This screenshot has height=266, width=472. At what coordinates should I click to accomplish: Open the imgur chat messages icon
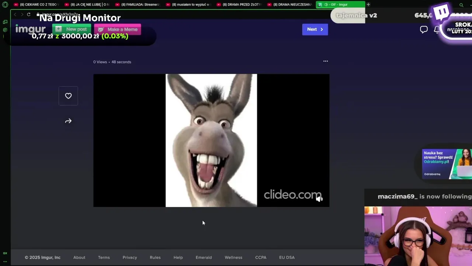424,30
